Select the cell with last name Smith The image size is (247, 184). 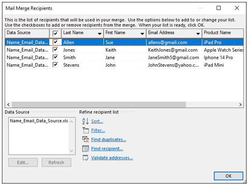[x=83, y=57]
